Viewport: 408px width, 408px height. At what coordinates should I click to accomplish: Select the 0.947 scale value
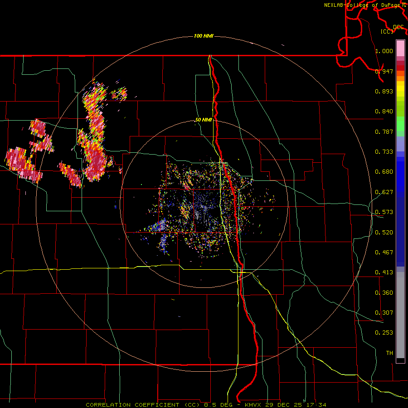[x=384, y=71]
